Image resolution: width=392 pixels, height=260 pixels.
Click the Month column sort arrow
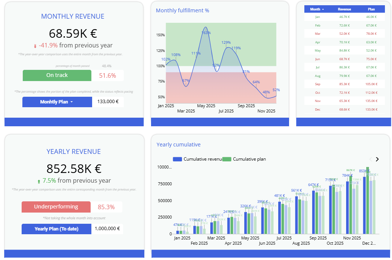pyautogui.click(x=323, y=9)
